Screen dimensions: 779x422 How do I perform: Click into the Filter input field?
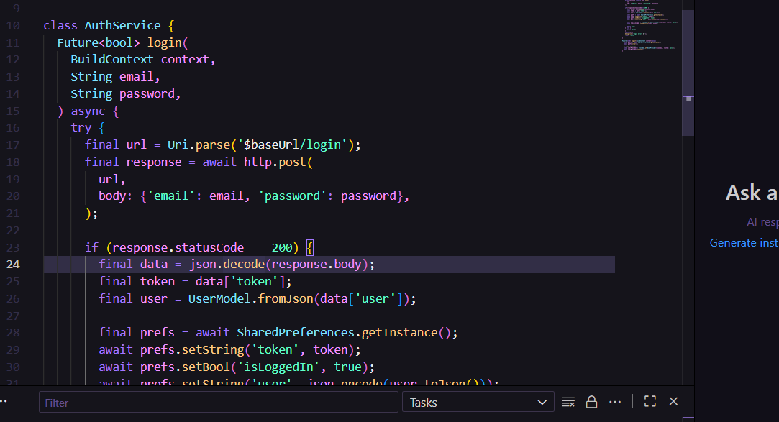tap(218, 403)
